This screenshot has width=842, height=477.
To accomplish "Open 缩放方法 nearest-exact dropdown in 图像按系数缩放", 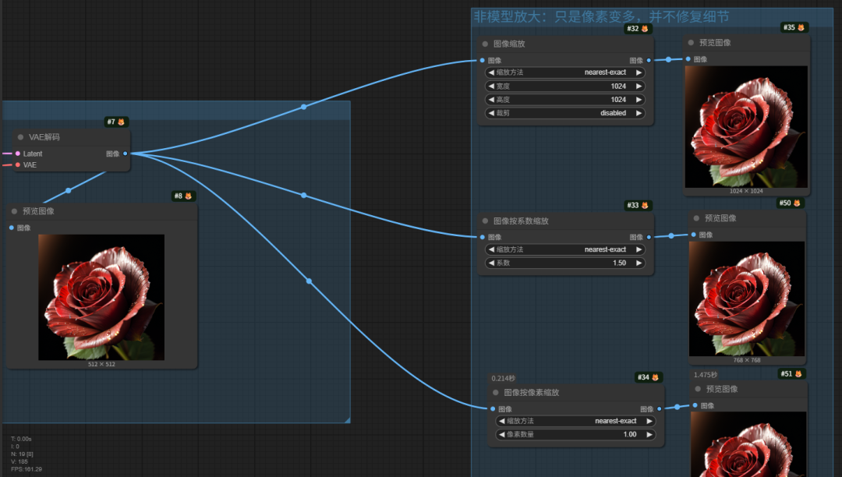I will [565, 249].
